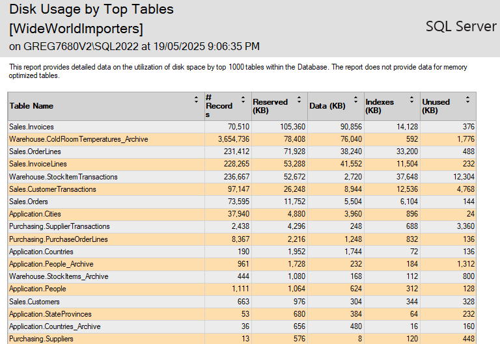The height and width of the screenshot is (344, 500).
Task: Click indexes value 37,648 cell
Action: 407,177
